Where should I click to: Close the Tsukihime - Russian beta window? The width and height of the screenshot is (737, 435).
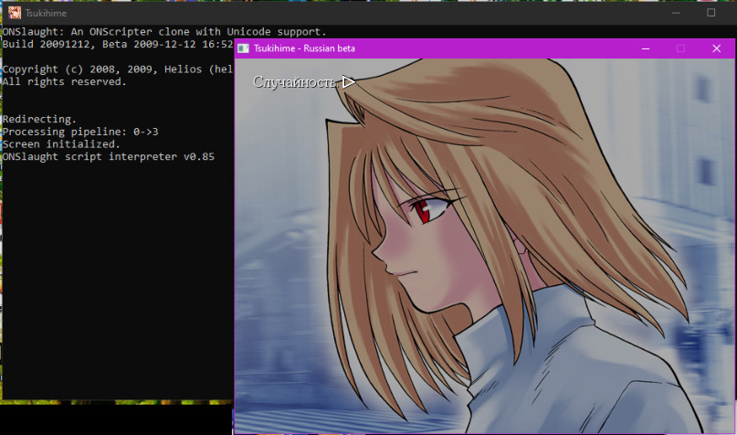pos(716,48)
